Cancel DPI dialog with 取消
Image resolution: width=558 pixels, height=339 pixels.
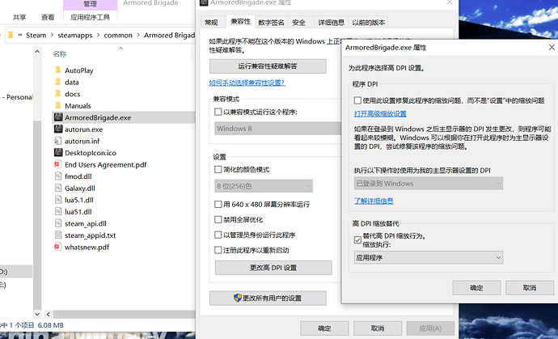tap(530, 288)
